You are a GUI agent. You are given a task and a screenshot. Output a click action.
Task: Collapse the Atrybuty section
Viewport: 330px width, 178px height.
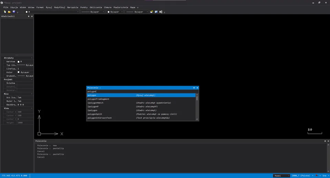point(32,58)
